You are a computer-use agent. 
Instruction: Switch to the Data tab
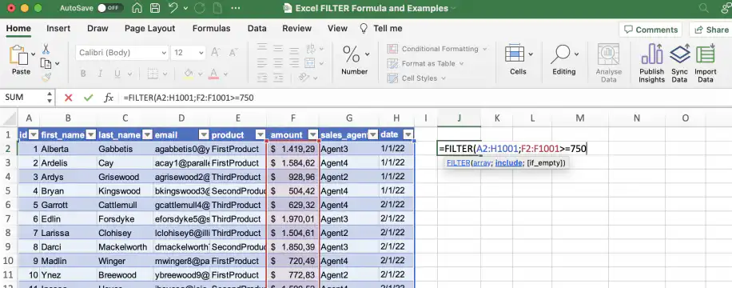257,29
